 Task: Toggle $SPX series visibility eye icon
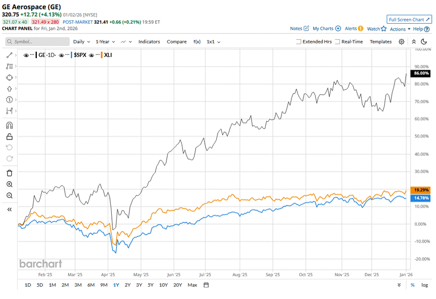click(61, 55)
